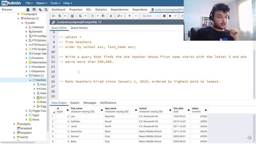Image resolution: width=256 pixels, height=144 pixels.
Task: Click the first_name column header
Action: point(87,110)
